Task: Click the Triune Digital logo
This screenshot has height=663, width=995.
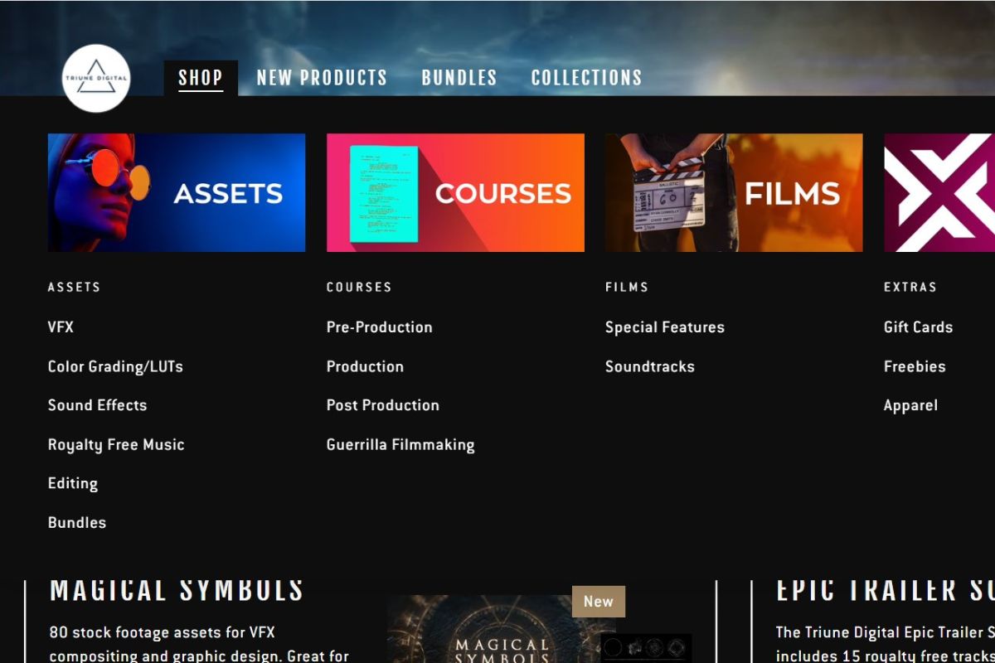Action: click(x=96, y=78)
